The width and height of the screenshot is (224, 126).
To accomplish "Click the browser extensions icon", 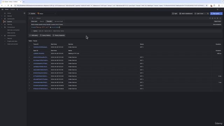I will coord(214,6).
